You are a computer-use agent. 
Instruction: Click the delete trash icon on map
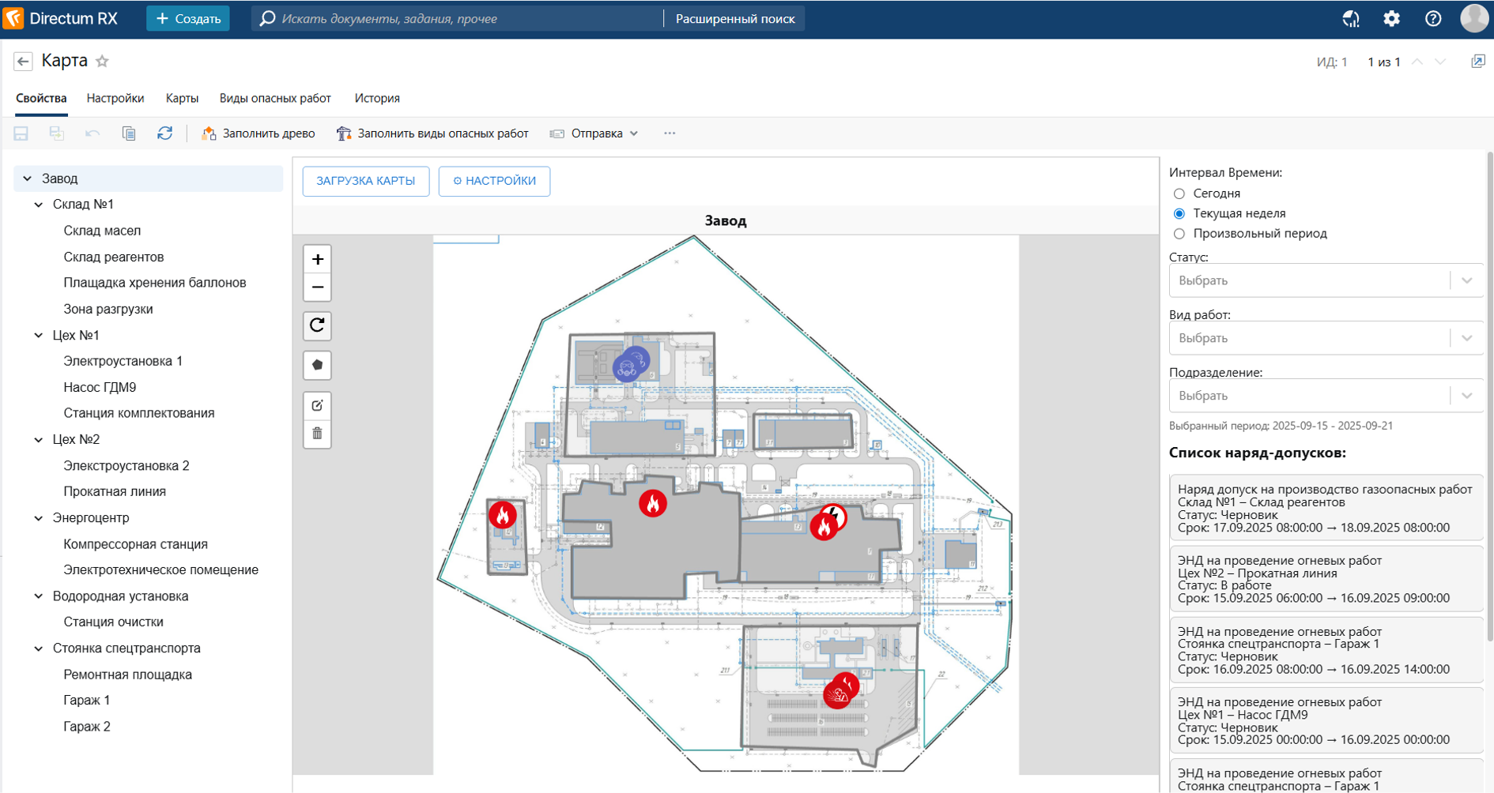(317, 434)
